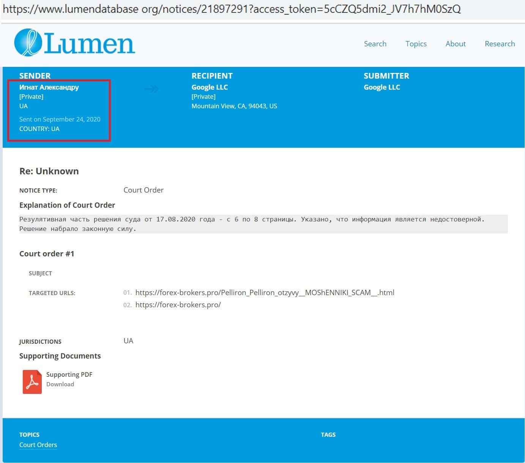Click the sender's [Private] text
The width and height of the screenshot is (525, 463).
[32, 96]
